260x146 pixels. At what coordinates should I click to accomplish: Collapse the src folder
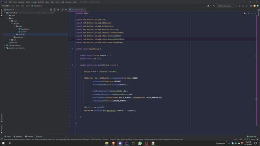pos(7,18)
